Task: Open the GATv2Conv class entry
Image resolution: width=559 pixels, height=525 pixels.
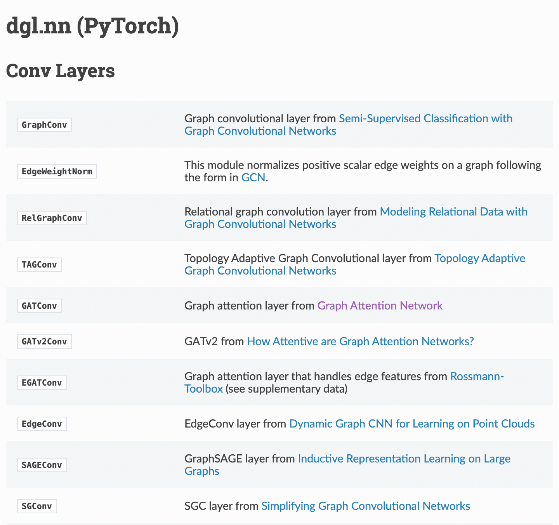Action: pos(44,341)
